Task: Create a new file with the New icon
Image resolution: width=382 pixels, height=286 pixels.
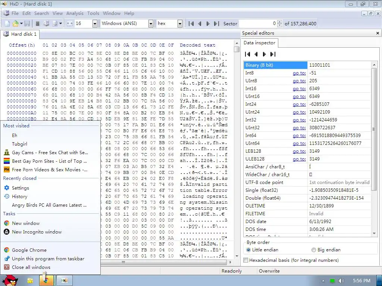Action: pyautogui.click(x=7, y=23)
